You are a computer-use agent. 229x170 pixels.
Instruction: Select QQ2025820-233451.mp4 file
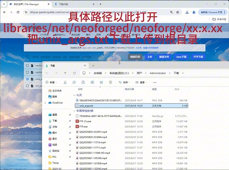tap(131, 132)
